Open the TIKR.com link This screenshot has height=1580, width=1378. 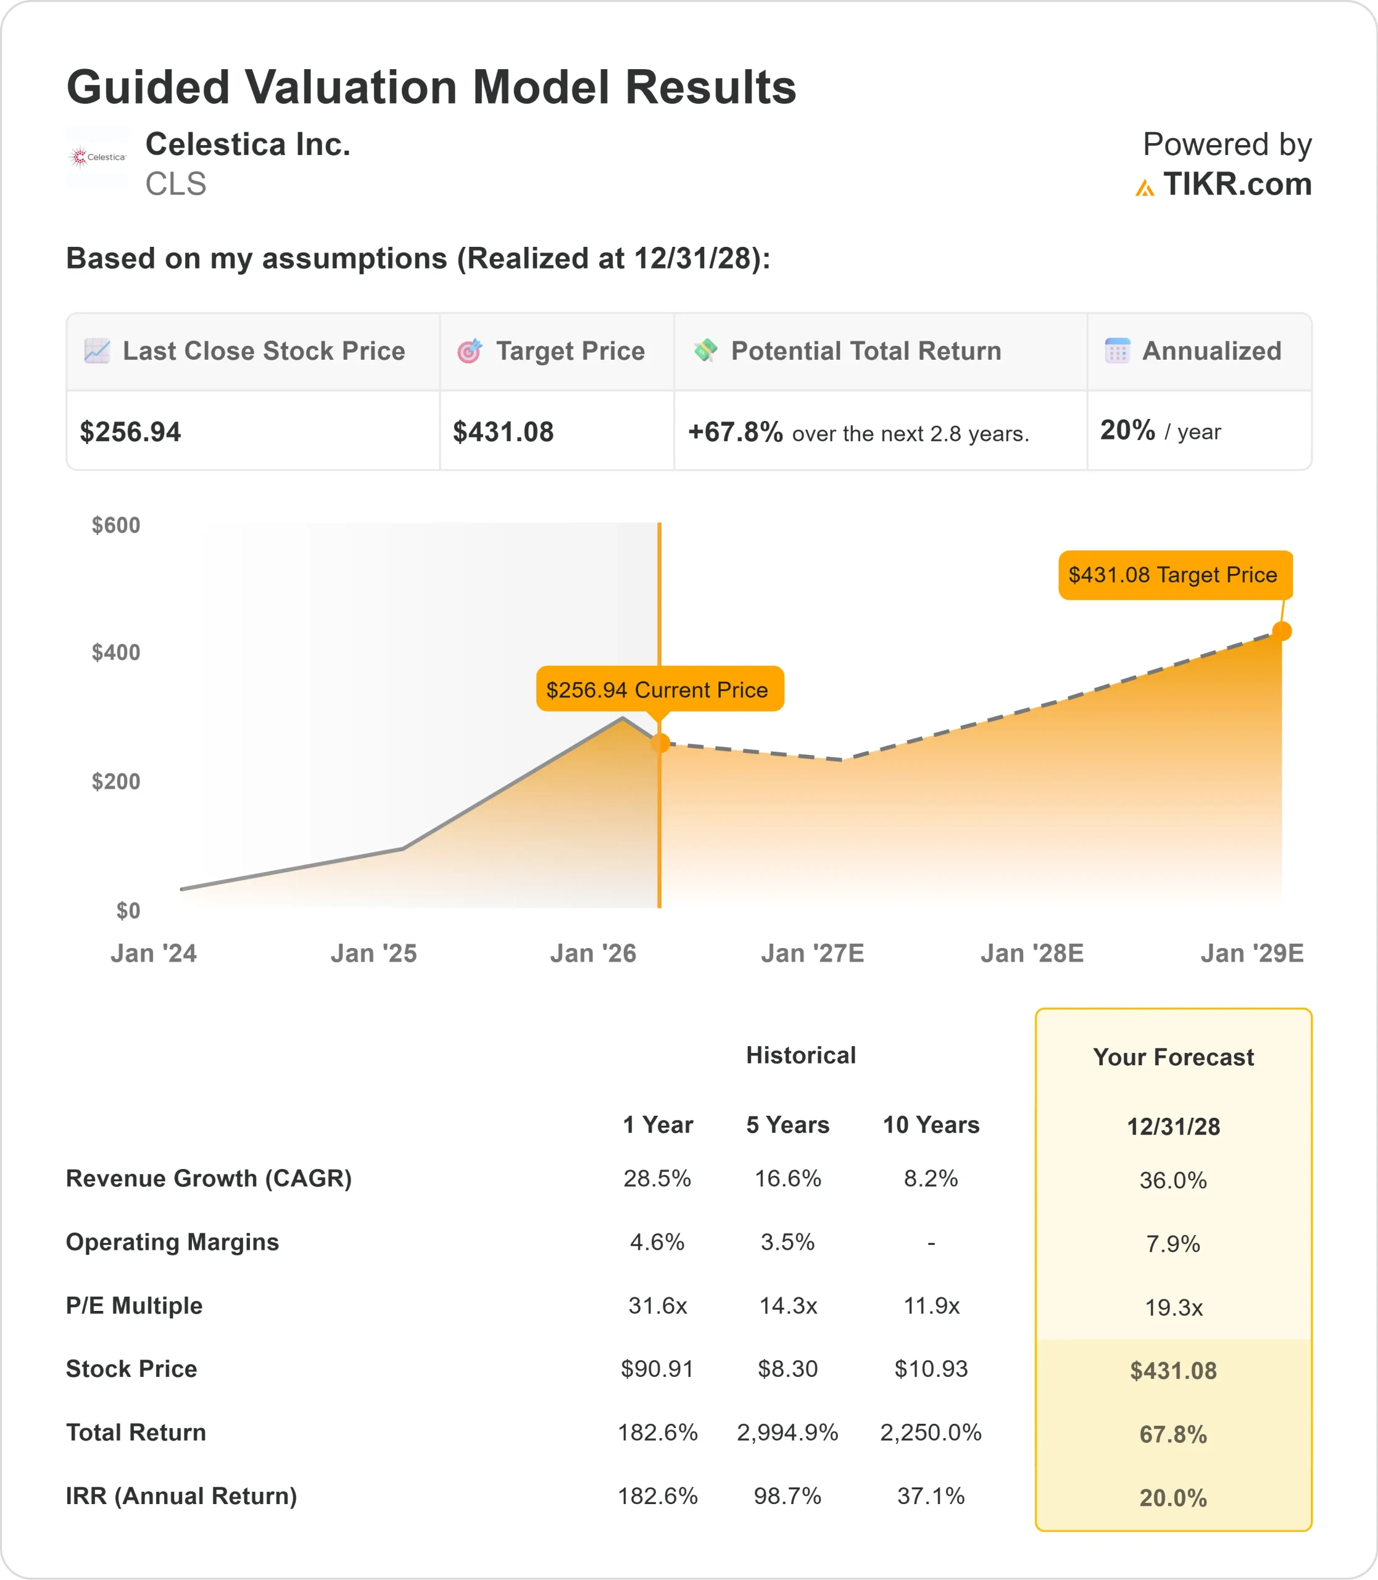[1237, 185]
